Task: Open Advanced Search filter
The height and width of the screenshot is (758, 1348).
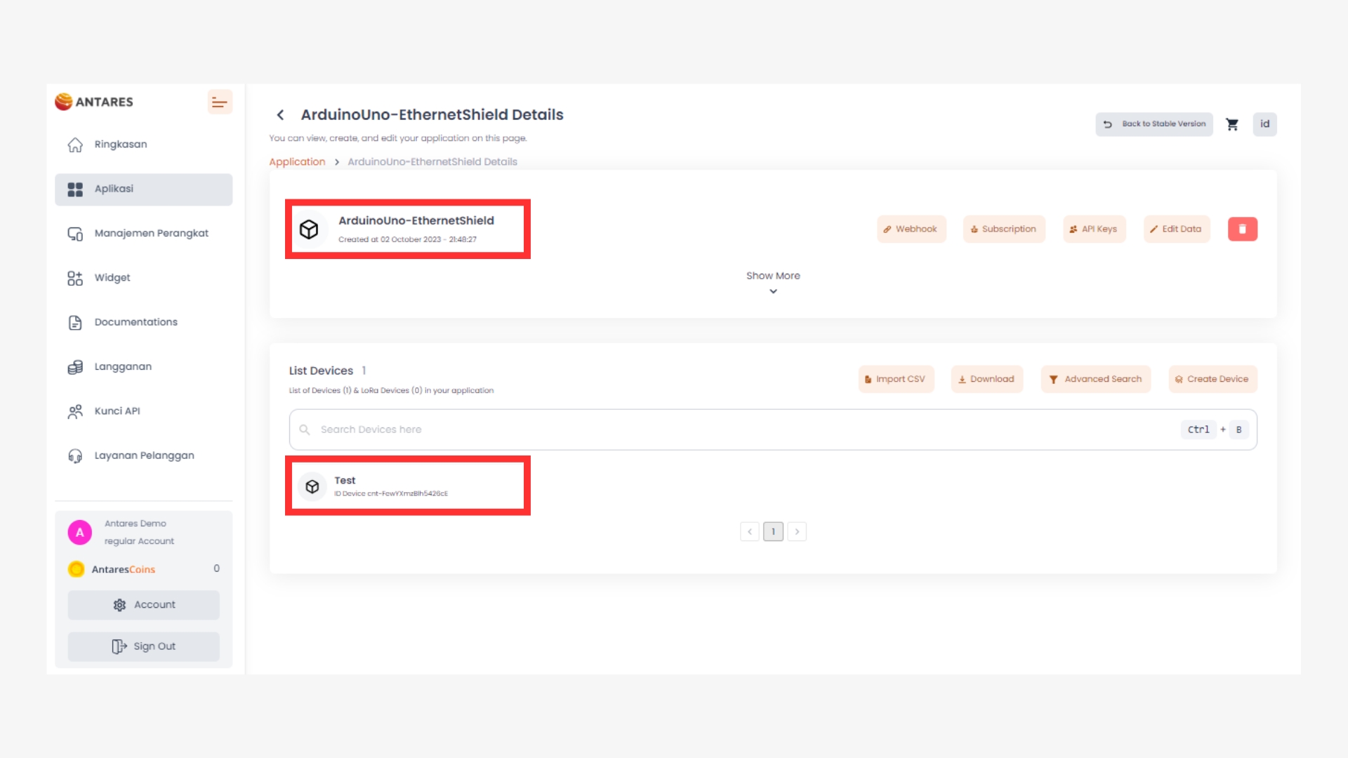Action: [1095, 379]
